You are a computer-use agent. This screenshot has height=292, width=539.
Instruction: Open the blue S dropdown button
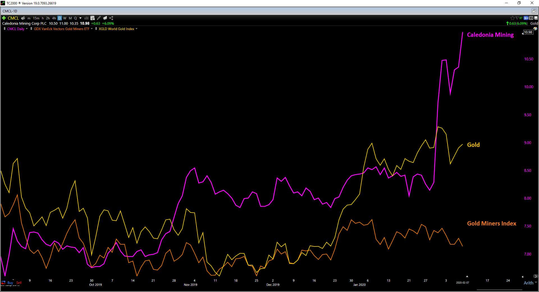tap(526, 18)
